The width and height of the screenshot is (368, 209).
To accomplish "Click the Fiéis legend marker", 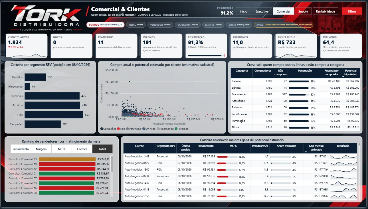I will point(118,129).
